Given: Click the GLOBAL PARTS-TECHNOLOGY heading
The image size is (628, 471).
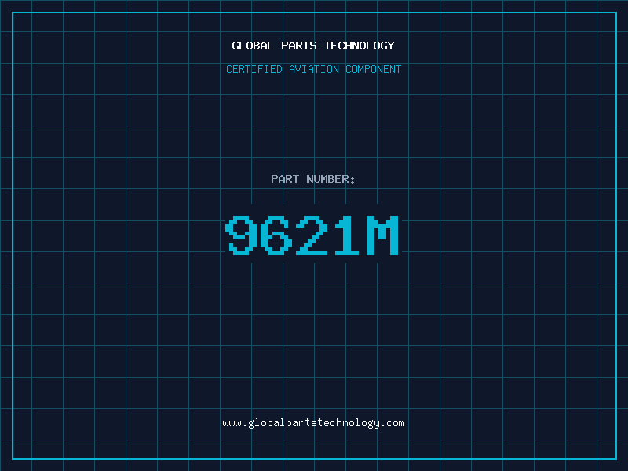Looking at the screenshot, I should (x=313, y=46).
